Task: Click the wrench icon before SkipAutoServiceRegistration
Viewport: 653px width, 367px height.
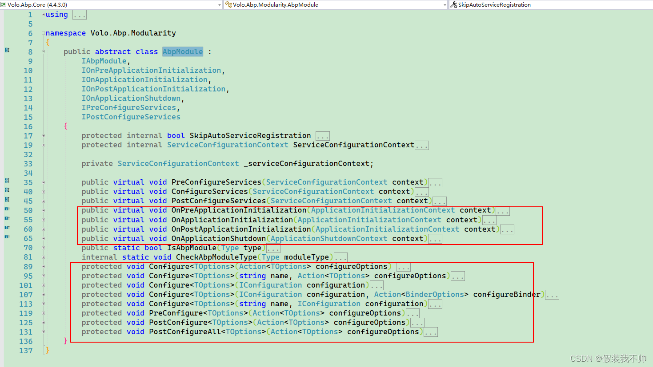Action: pyautogui.click(x=454, y=4)
